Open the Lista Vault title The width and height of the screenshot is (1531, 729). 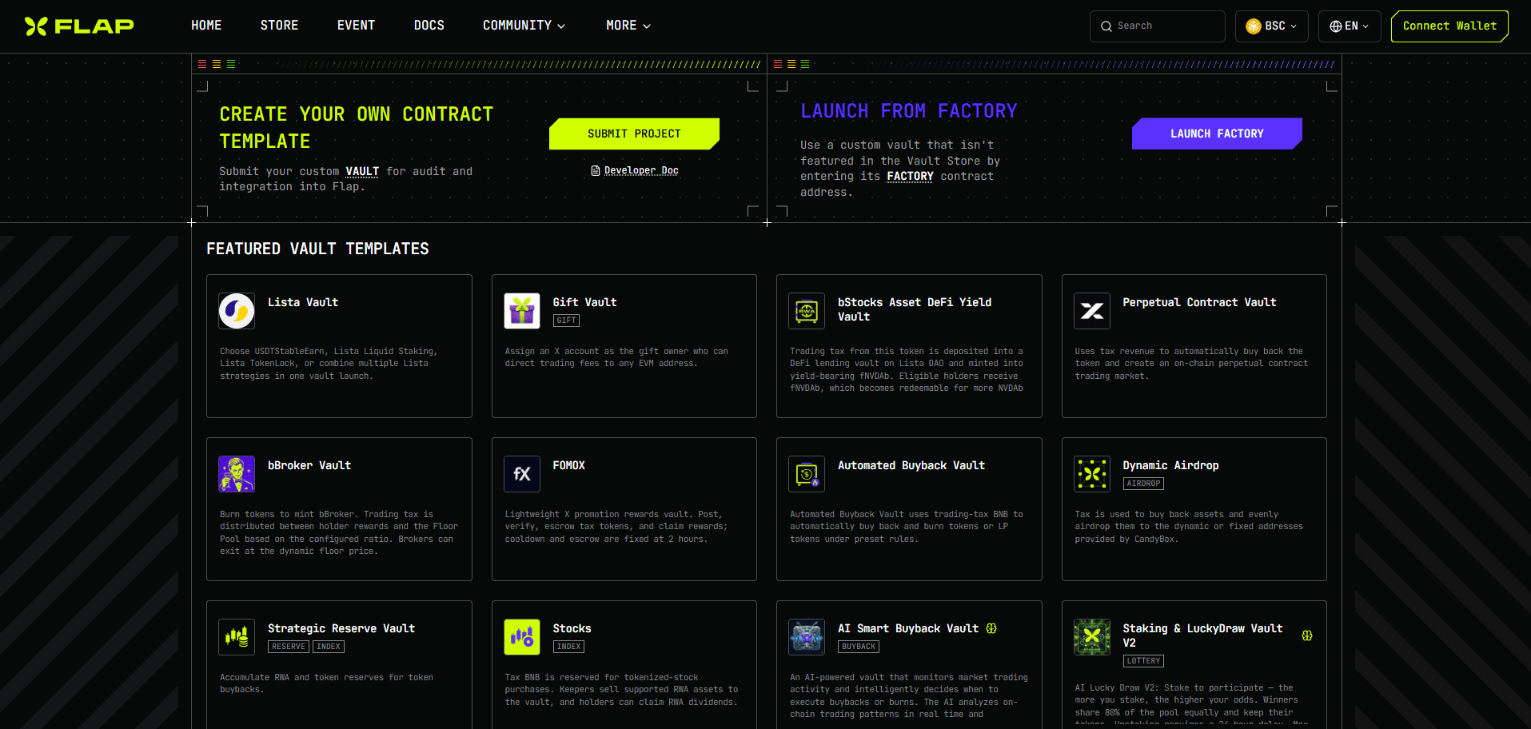303,302
